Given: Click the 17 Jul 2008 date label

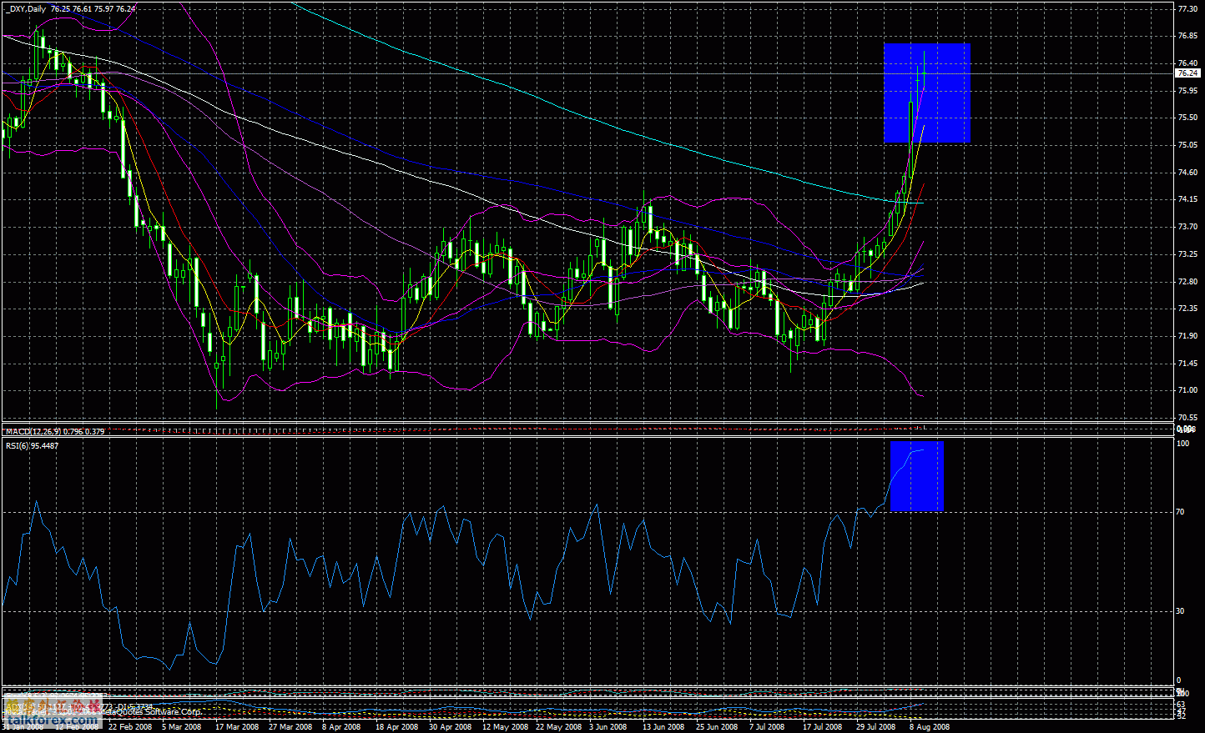Looking at the screenshot, I should [x=822, y=727].
